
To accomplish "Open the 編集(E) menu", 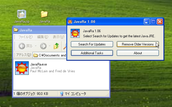I will pos(43,37).
